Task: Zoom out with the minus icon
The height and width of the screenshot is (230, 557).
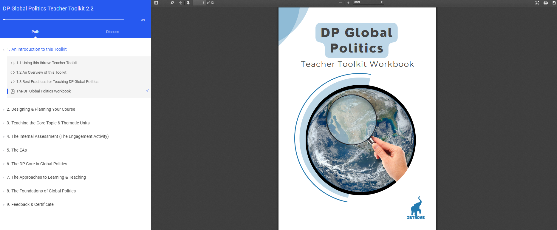Action: [341, 3]
